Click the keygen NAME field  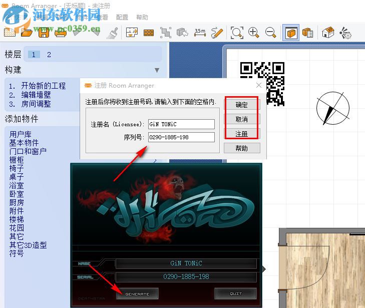click(186, 263)
